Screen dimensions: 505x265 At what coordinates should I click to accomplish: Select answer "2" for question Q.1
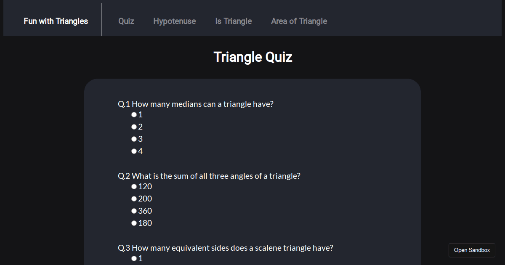134,127
